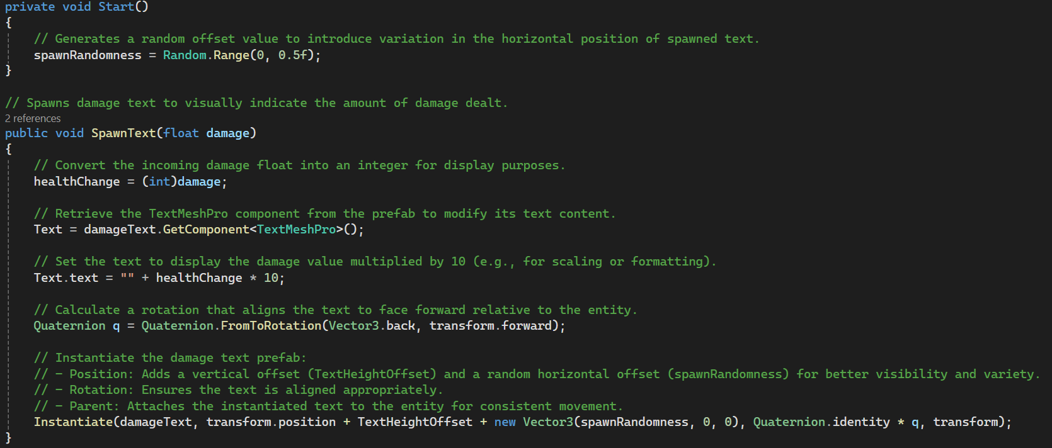This screenshot has width=1052, height=448.
Task: Click the 0.5f literal in Random.Range
Action: point(292,55)
